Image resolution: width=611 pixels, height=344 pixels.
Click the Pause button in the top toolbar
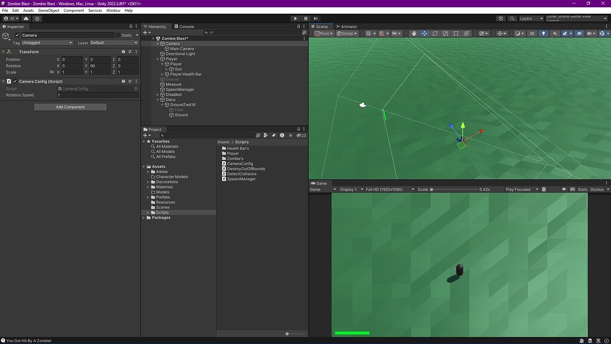point(305,19)
